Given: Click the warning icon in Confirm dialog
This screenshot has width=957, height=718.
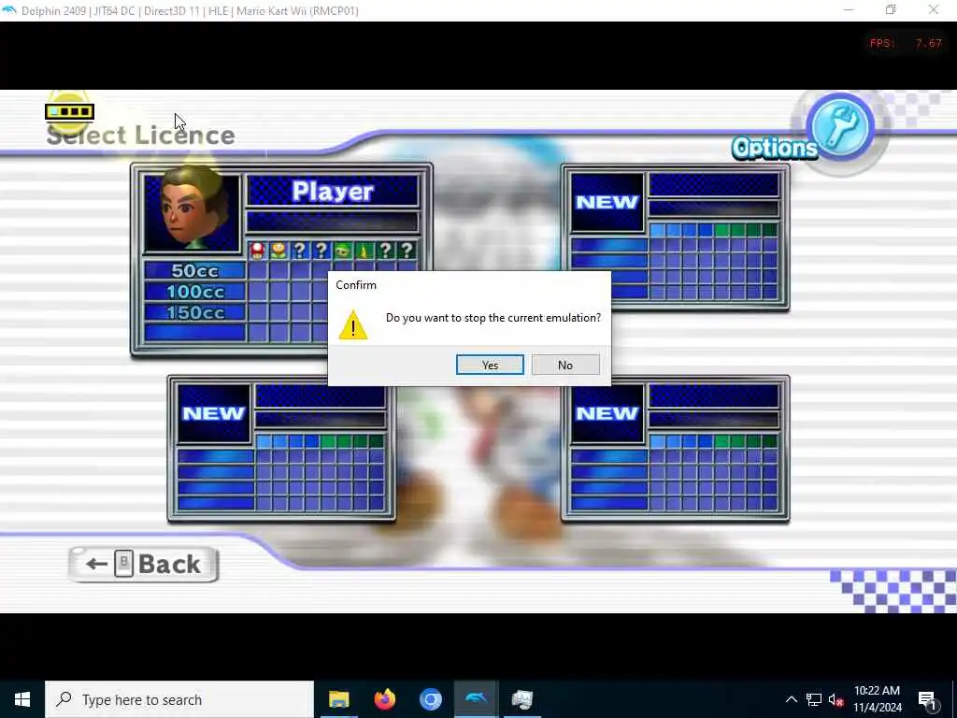Looking at the screenshot, I should pyautogui.click(x=353, y=324).
